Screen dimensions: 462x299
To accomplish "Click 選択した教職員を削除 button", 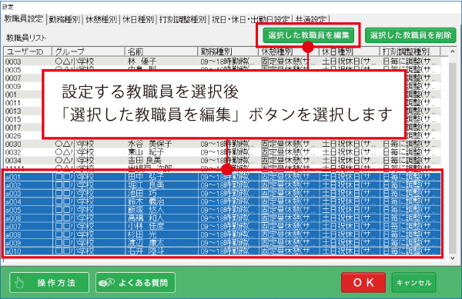I will (410, 35).
